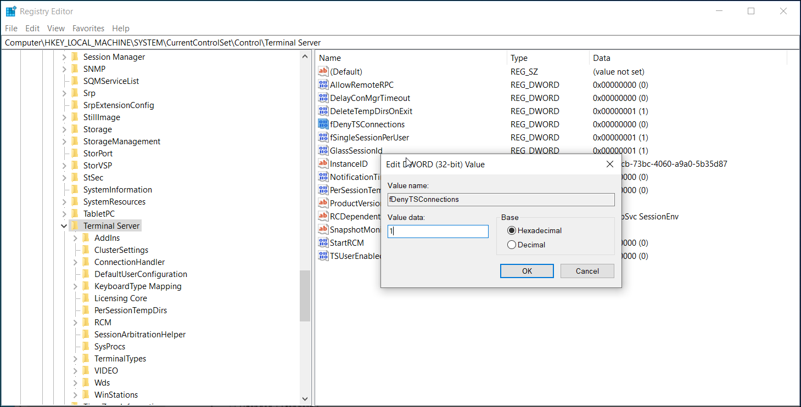801x407 pixels.
Task: Click the Terminal Server folder icon
Action: pos(75,226)
